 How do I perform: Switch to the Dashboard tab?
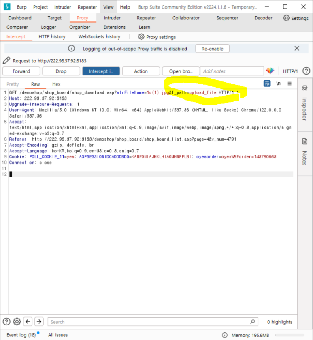pos(20,18)
